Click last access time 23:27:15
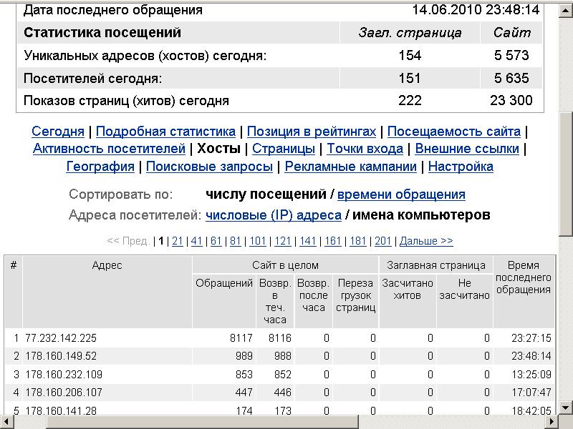Viewport: 573px width, 429px height. coord(531,338)
